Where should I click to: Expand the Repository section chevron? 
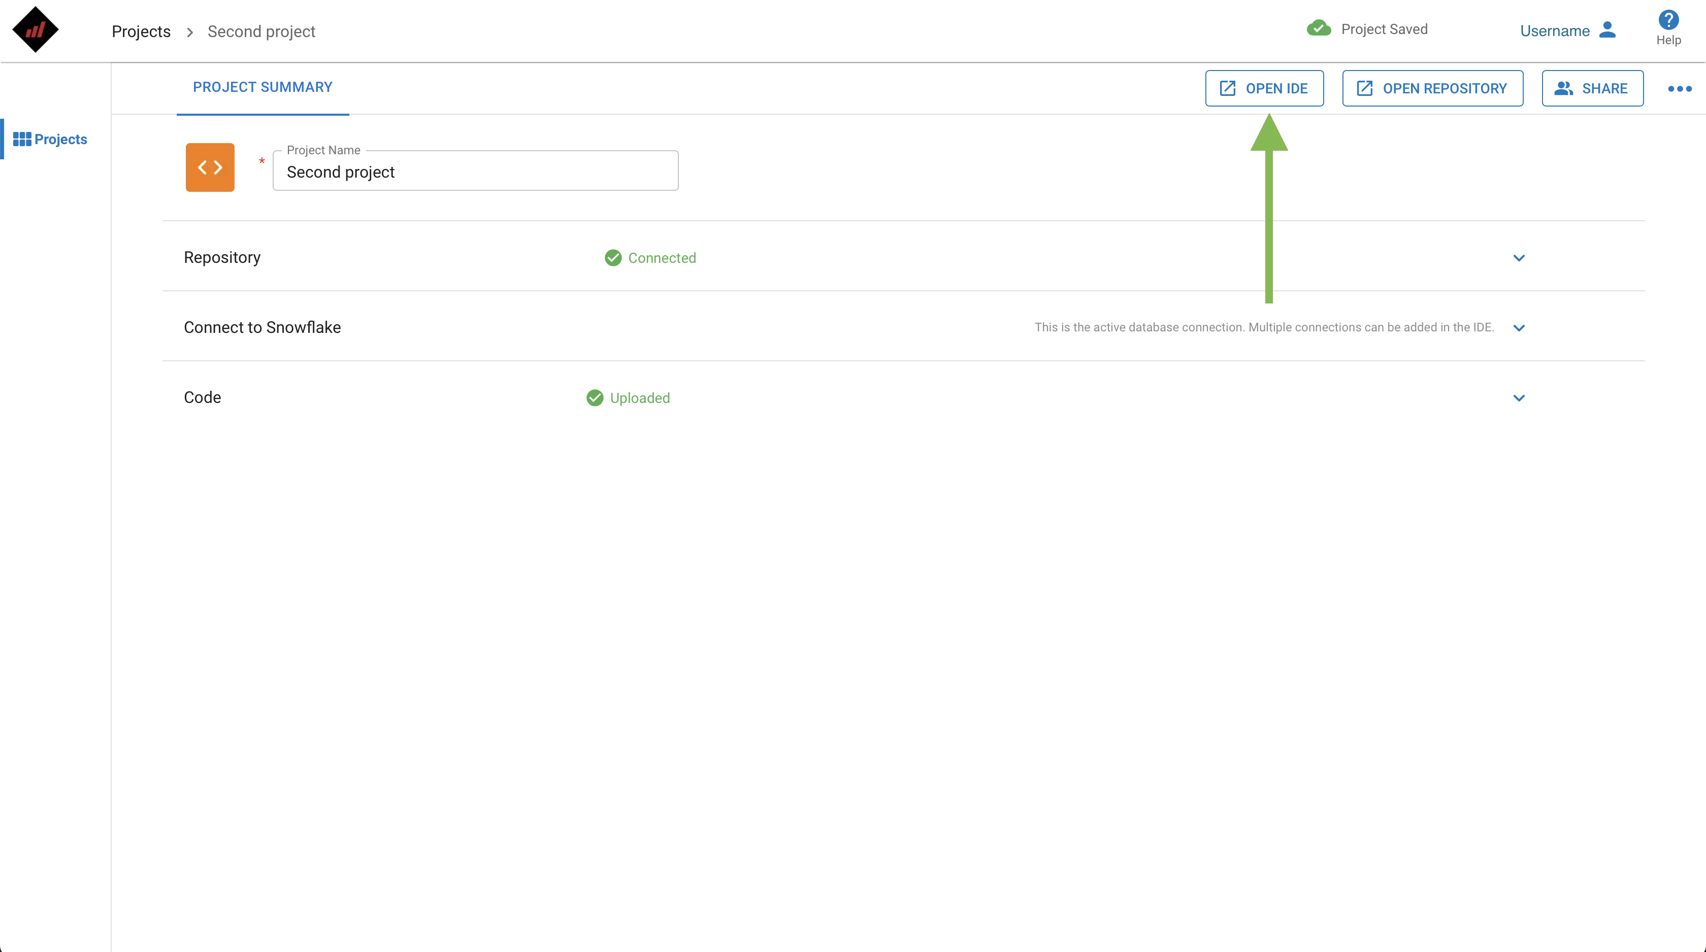click(x=1519, y=257)
